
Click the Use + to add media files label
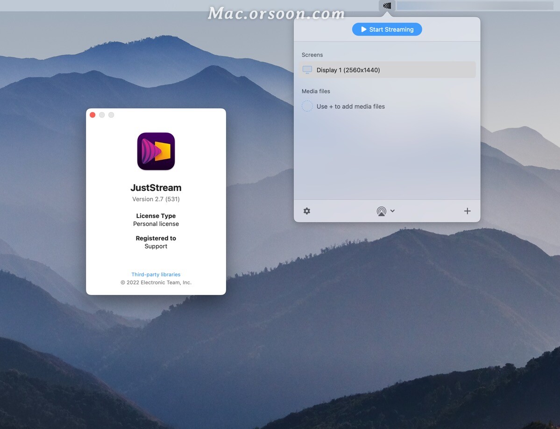(350, 106)
